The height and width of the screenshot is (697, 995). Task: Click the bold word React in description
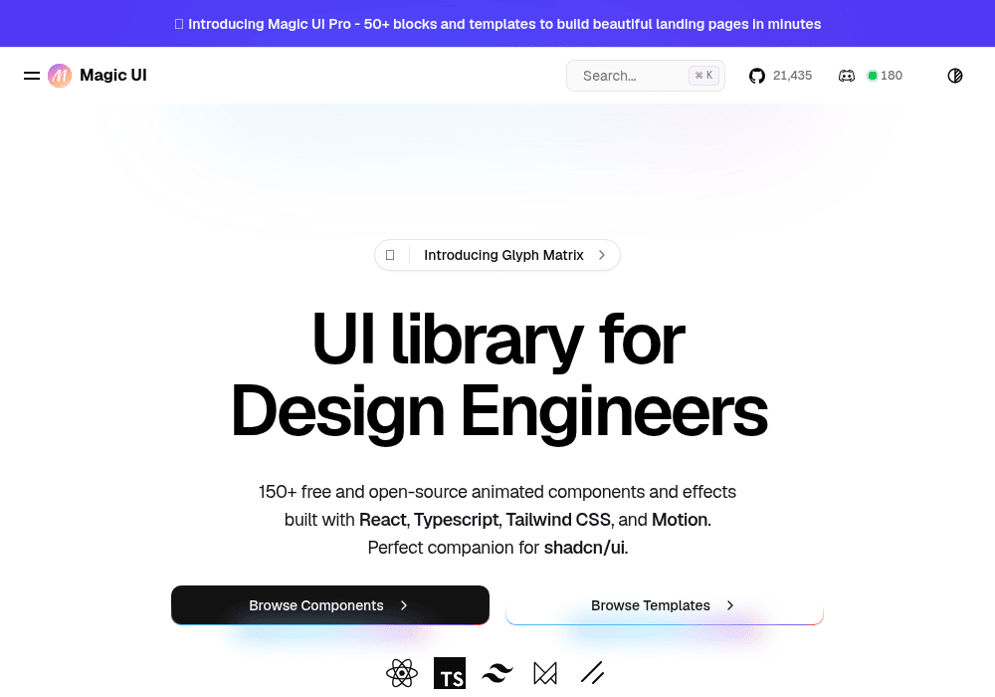click(x=383, y=519)
